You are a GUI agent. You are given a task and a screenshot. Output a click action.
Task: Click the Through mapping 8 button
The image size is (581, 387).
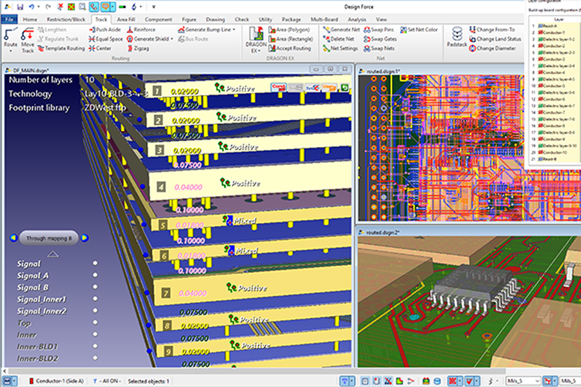[49, 238]
